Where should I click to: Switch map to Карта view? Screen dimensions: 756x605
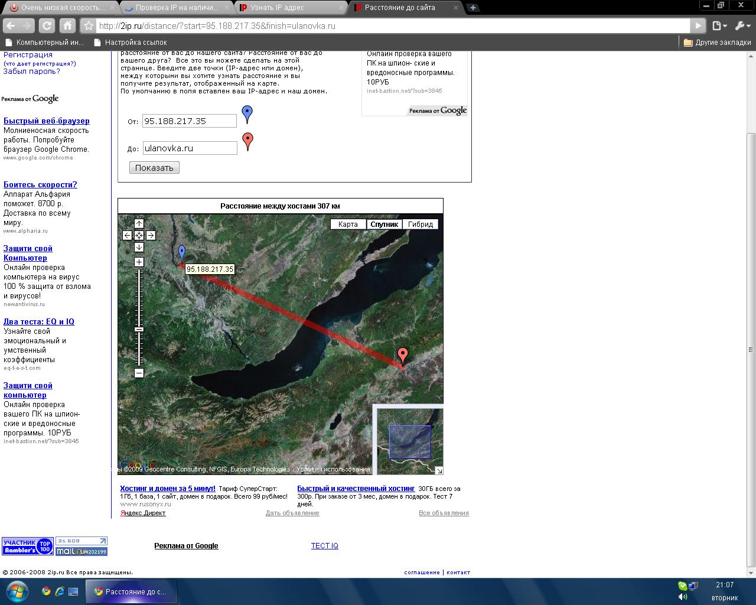pos(348,225)
